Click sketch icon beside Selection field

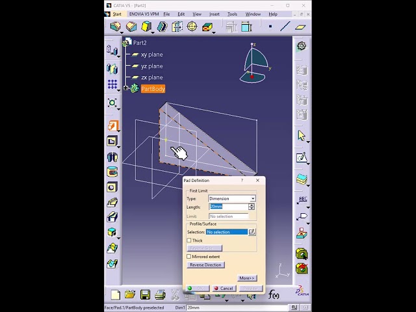click(x=252, y=232)
